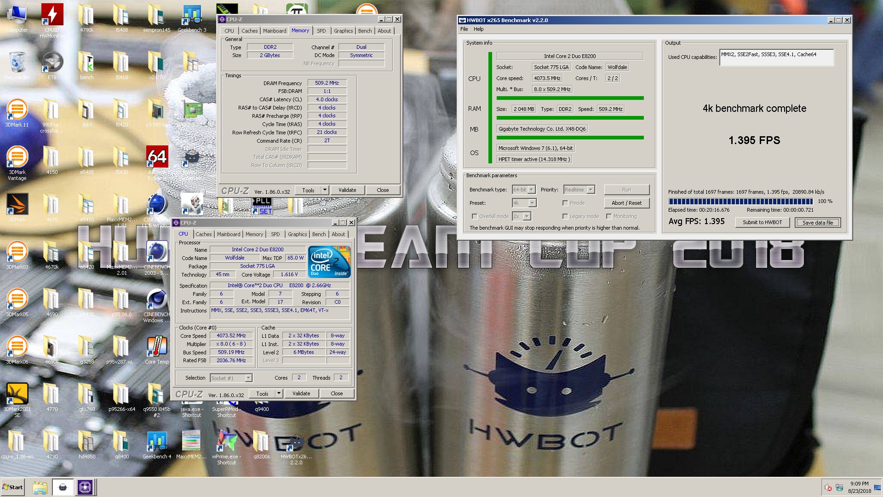The image size is (883, 497).
Task: Launch the Geekbench 3 desktop shortcut
Action: coord(192,18)
